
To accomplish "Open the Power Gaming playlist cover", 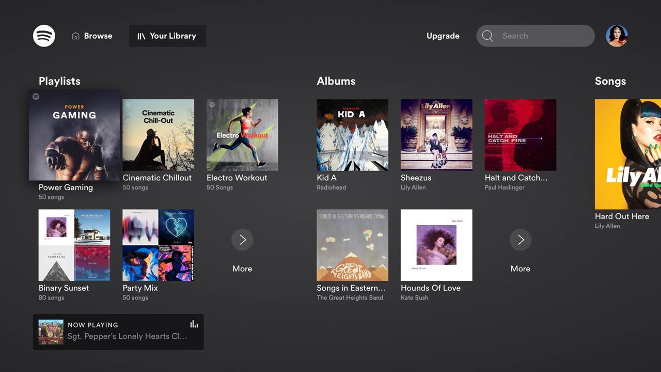I will 74,135.
